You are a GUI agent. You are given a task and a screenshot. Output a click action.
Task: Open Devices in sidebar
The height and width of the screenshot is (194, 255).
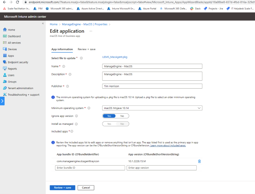10,49
